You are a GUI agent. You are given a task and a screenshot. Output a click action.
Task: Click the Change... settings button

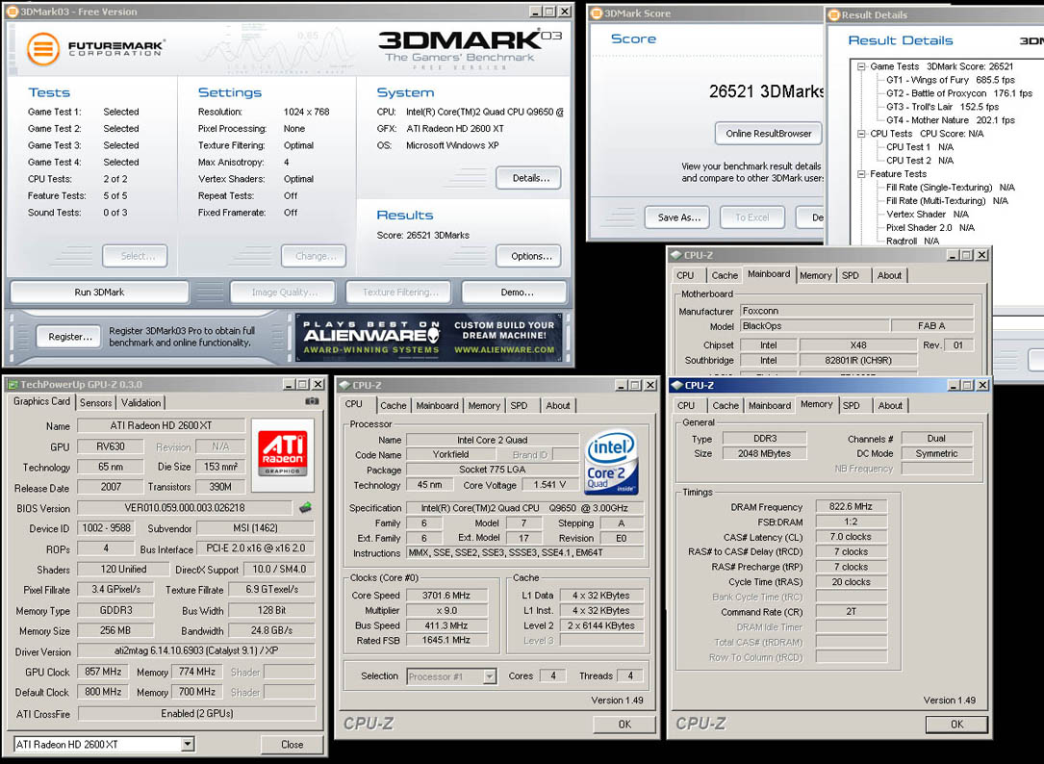coord(314,256)
